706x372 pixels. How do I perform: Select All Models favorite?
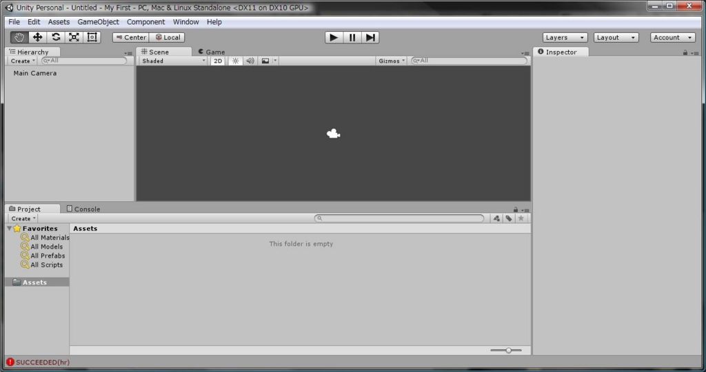pos(42,247)
